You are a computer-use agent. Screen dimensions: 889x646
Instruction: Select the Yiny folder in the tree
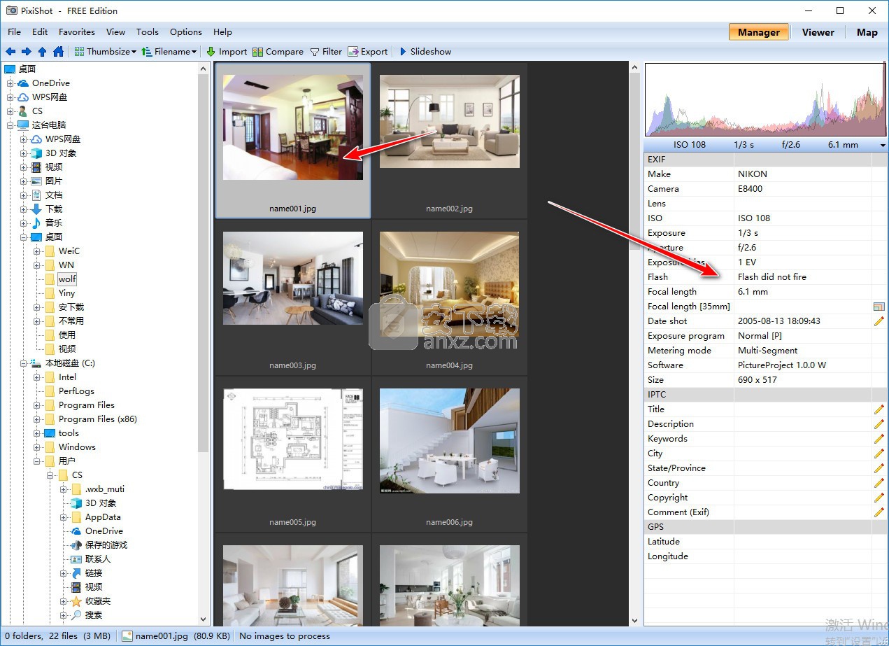pyautogui.click(x=66, y=293)
